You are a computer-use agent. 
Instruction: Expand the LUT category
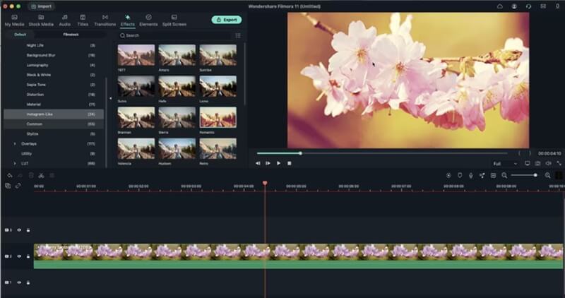(x=15, y=163)
